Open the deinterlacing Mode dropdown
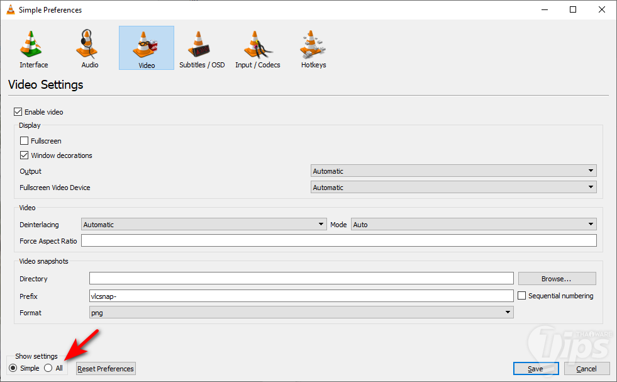Viewport: 617px width, 382px height. (x=474, y=225)
